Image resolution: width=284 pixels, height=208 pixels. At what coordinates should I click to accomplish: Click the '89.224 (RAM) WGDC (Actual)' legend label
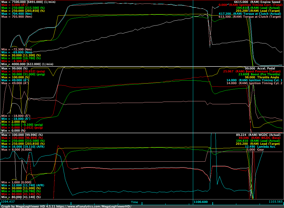258,135
